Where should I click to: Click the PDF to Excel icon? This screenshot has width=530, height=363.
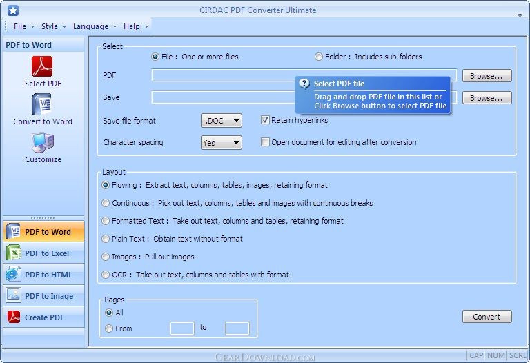point(13,253)
